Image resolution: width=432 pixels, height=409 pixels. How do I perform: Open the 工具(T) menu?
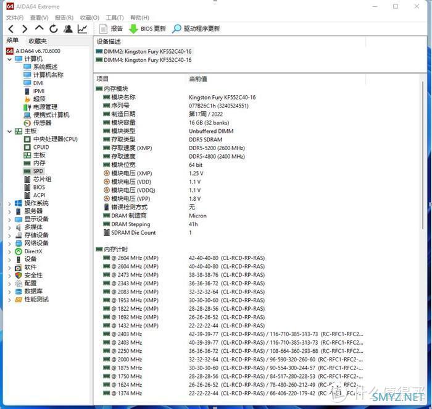(115, 18)
